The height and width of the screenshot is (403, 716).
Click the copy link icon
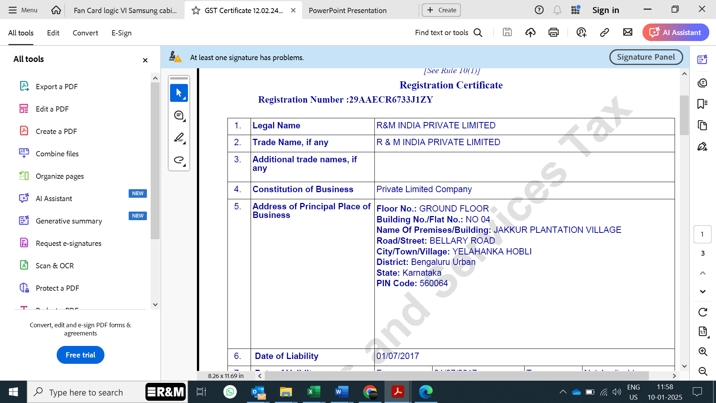(604, 32)
